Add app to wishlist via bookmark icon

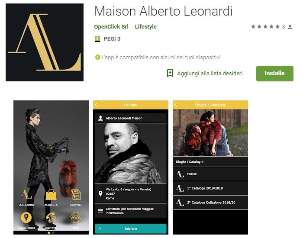170,73
